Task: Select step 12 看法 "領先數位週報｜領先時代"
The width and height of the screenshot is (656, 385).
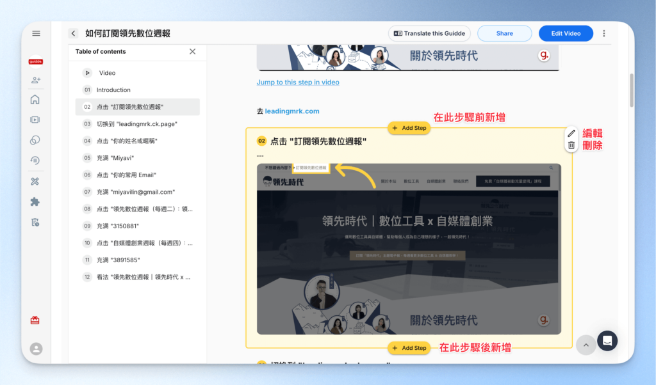Action: coord(137,277)
